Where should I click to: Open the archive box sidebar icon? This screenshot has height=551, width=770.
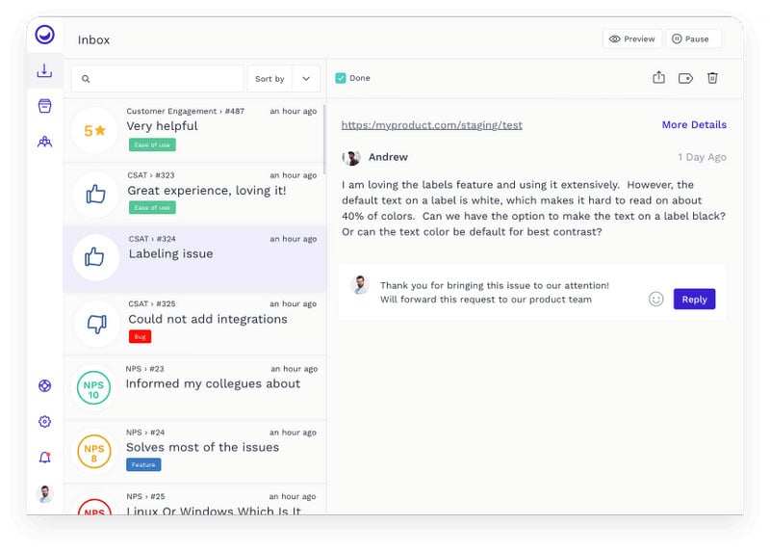44,106
